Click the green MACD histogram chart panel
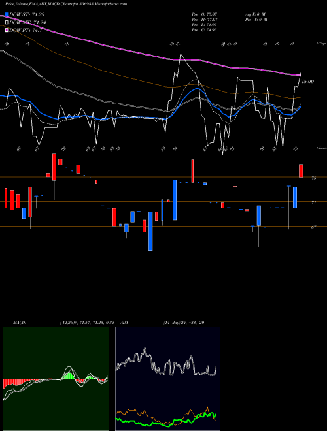The image size is (327, 431). (56, 379)
